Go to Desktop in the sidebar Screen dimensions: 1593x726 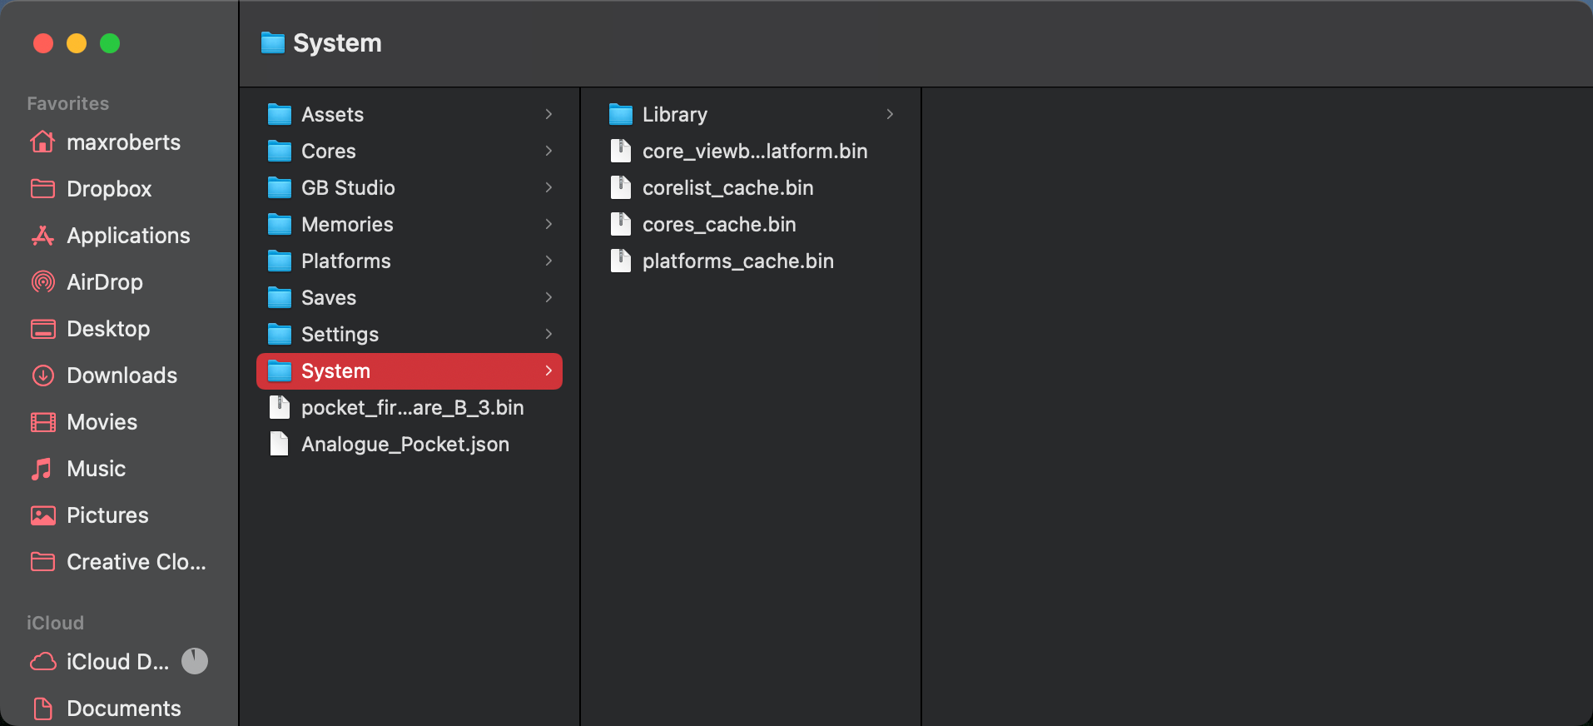pyautogui.click(x=107, y=329)
